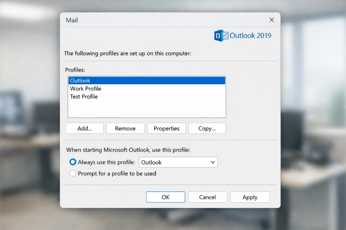Click the desktop area behind the dialog

click(x=29, y=115)
